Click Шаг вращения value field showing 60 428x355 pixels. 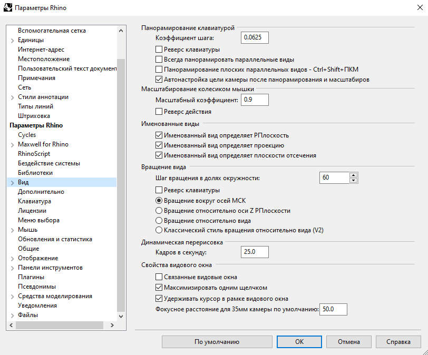coord(334,177)
